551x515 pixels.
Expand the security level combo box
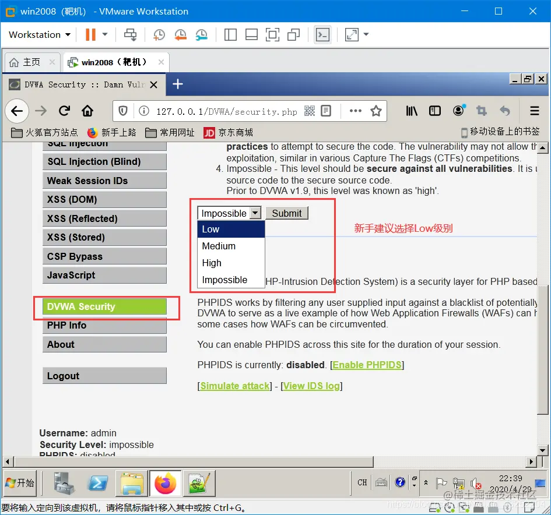click(x=229, y=213)
